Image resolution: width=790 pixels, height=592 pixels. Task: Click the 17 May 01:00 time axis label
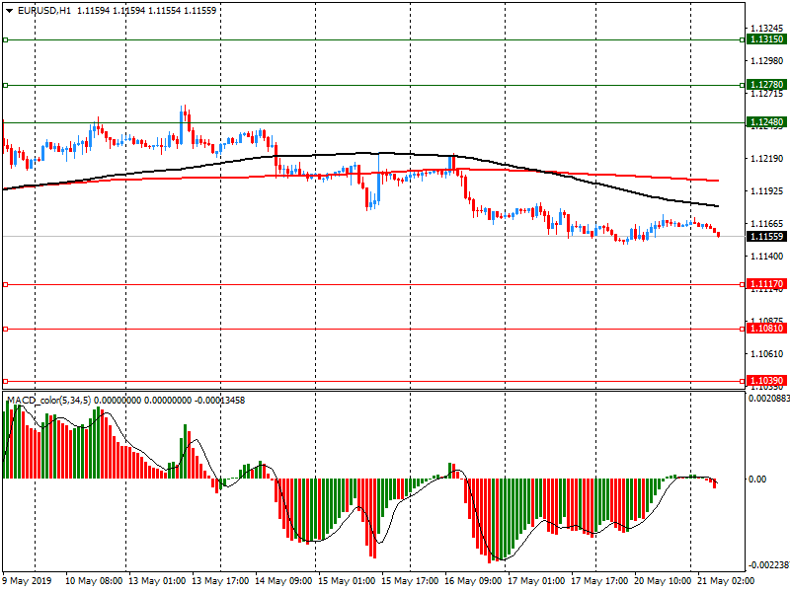tap(536, 581)
